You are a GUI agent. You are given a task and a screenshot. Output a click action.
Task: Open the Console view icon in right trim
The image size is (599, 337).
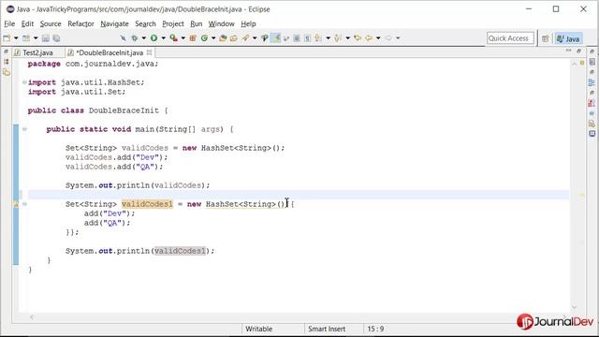592,134
